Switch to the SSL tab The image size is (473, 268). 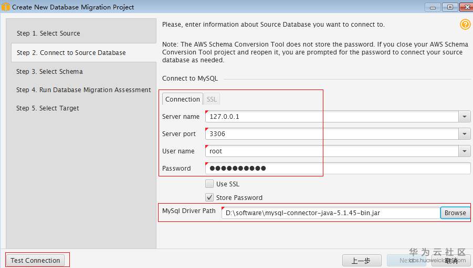pyautogui.click(x=211, y=99)
